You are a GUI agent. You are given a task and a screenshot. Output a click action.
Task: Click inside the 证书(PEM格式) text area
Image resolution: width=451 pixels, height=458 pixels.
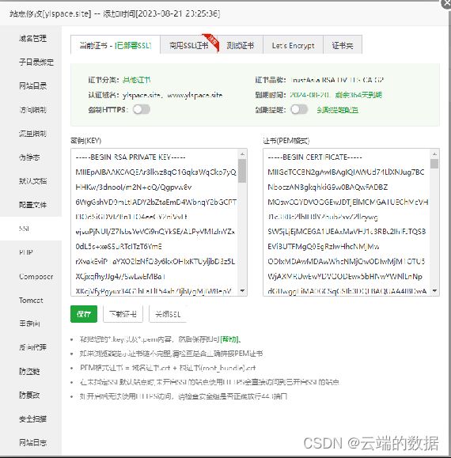pyautogui.click(x=347, y=222)
